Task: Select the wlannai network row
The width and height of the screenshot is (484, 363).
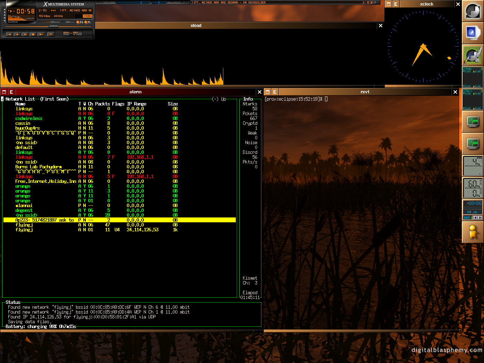Action: click(x=120, y=206)
